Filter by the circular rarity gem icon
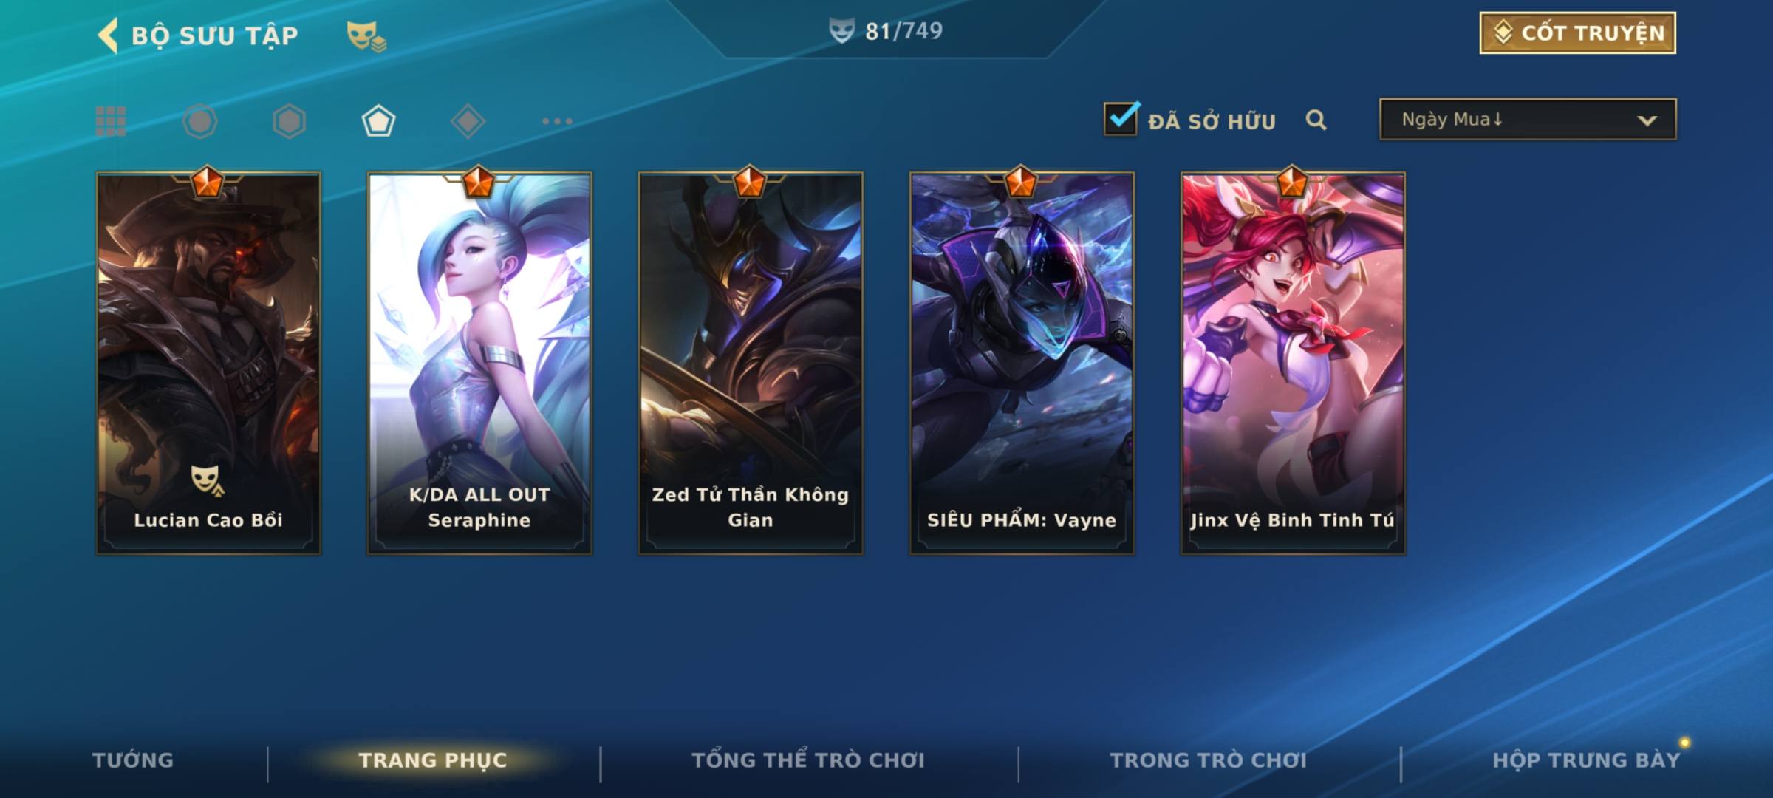 click(200, 121)
